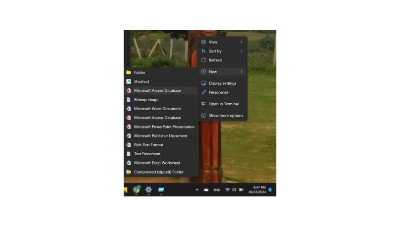Open the Wi-Fi network tray icon
397x248 pixels.
point(227,190)
